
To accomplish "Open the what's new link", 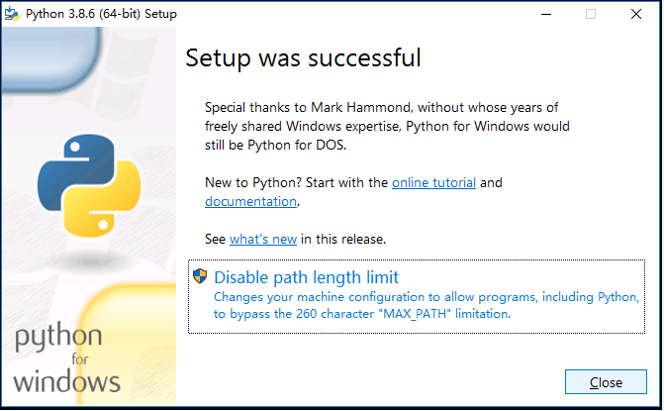I will (263, 239).
